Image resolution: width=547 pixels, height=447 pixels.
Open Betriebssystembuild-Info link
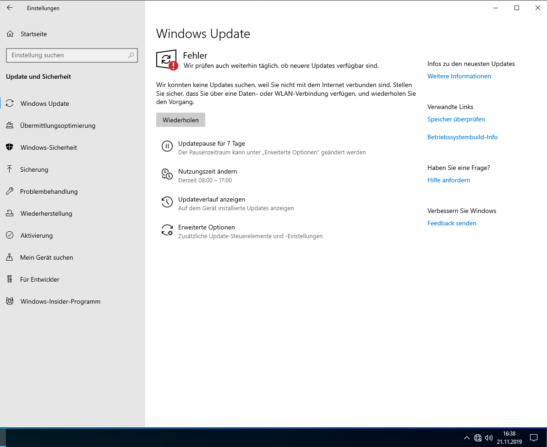(462, 137)
